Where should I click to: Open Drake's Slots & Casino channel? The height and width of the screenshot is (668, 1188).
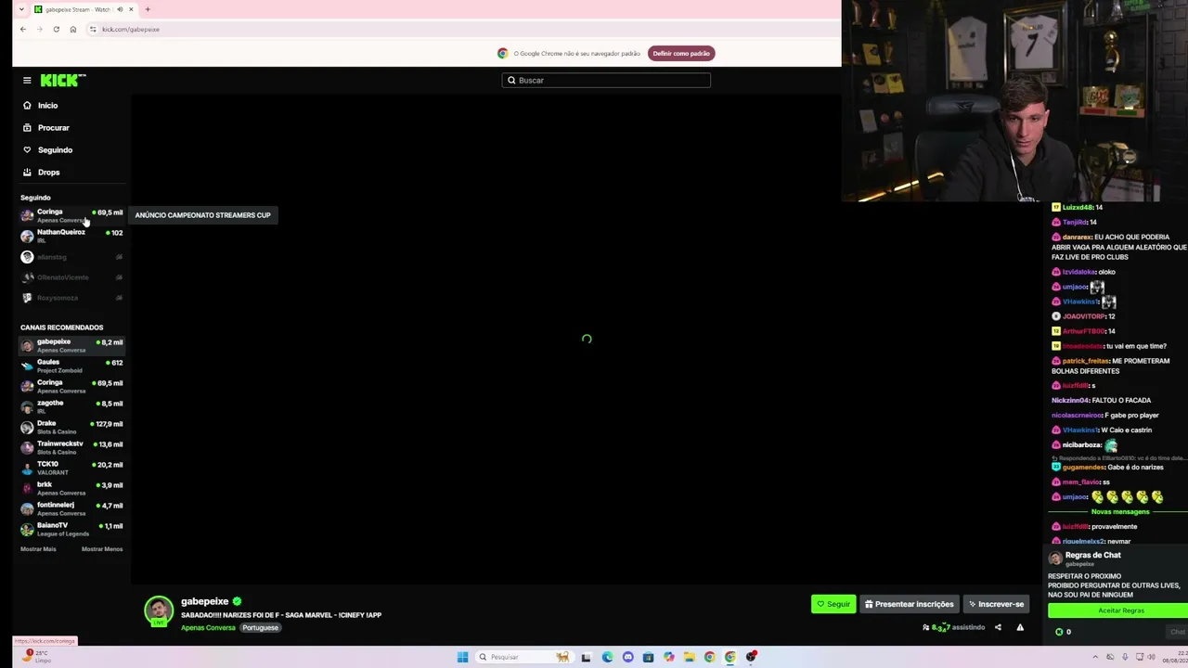pos(71,427)
